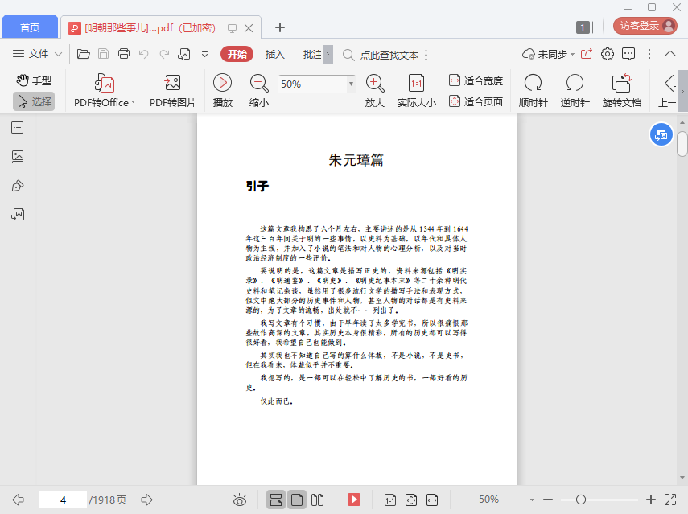688x514 pixels.
Task: Click the save disk icon
Action: tap(104, 54)
